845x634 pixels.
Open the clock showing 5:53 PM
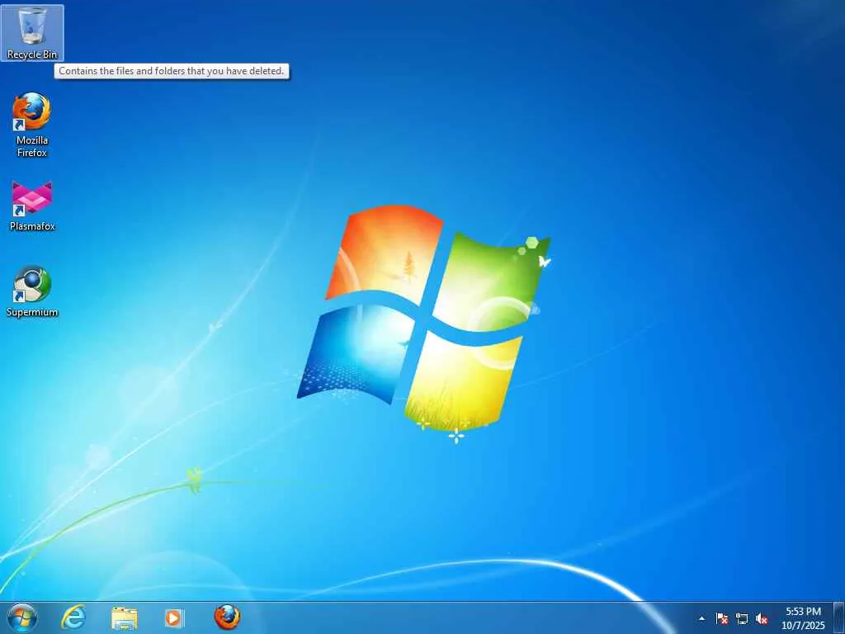point(803,618)
